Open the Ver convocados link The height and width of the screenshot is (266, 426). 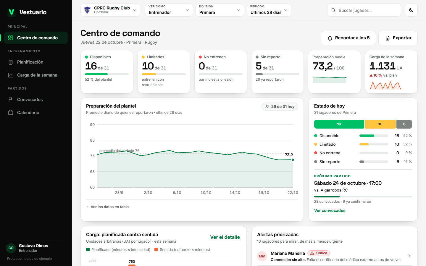330,210
